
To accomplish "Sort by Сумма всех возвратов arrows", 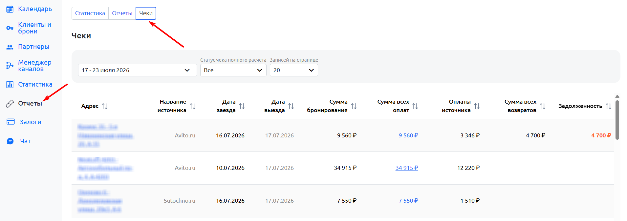I will click(543, 106).
